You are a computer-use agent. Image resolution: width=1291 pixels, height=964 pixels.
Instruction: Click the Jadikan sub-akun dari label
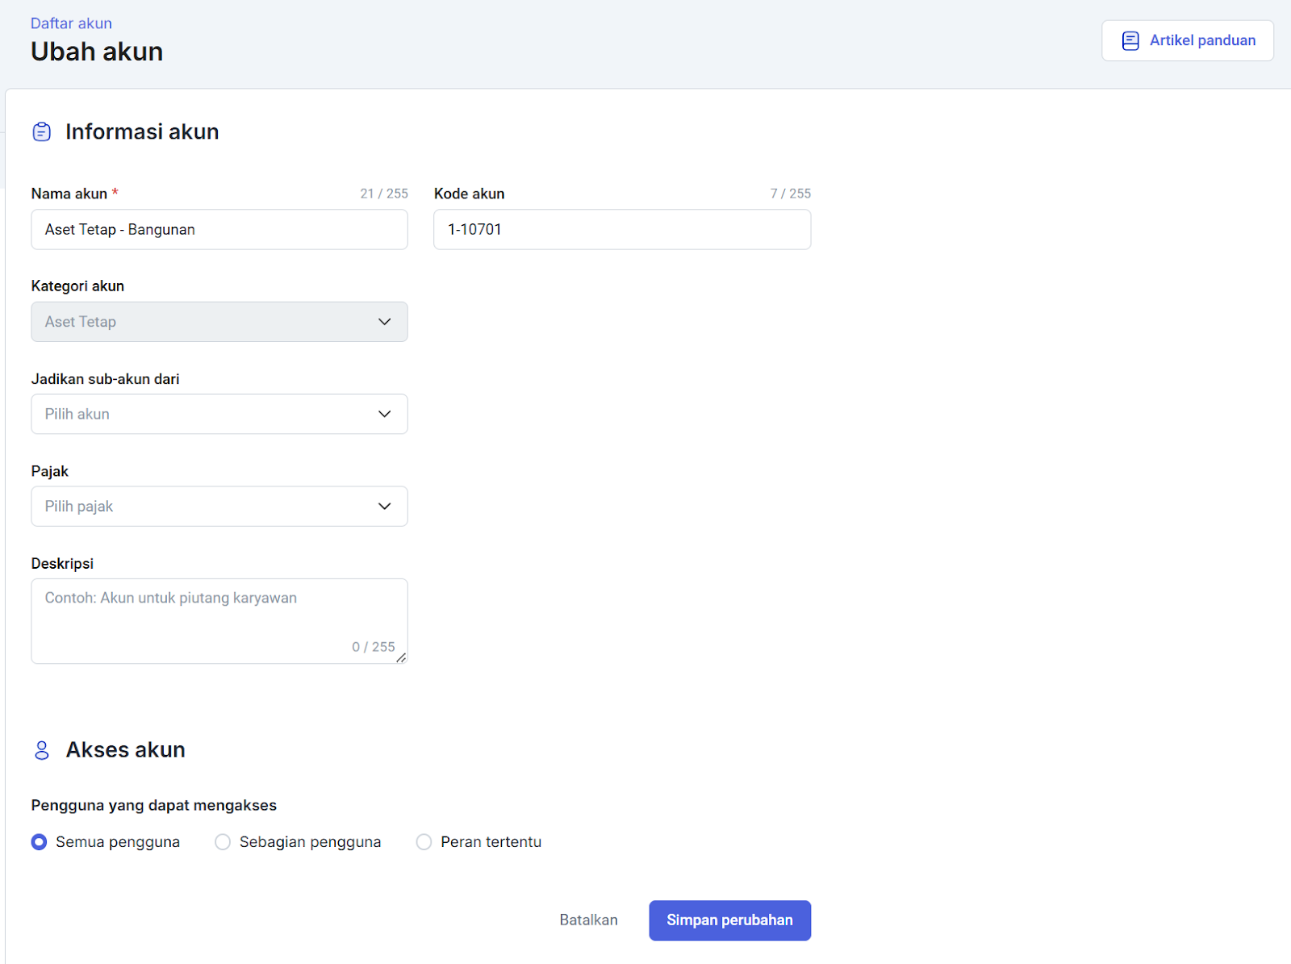(106, 379)
